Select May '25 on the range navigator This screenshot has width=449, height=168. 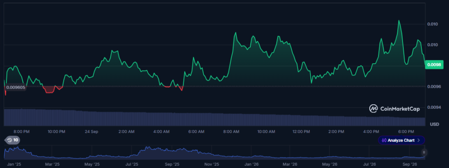point(93,165)
